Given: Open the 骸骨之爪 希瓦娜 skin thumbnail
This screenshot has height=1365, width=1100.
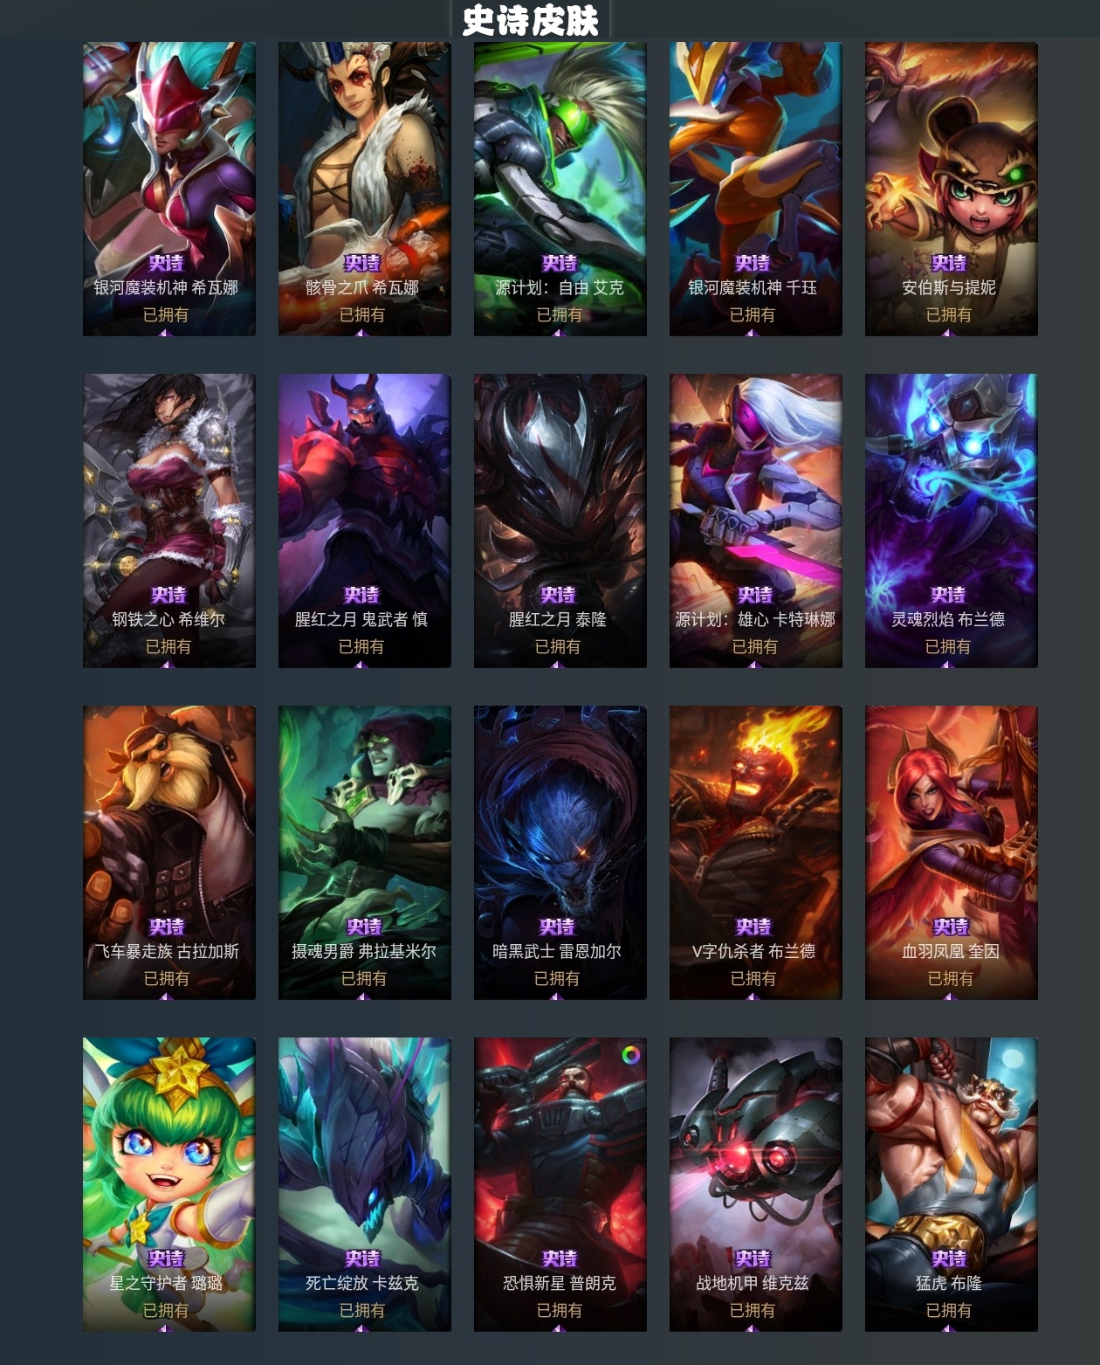Looking at the screenshot, I should [x=365, y=189].
